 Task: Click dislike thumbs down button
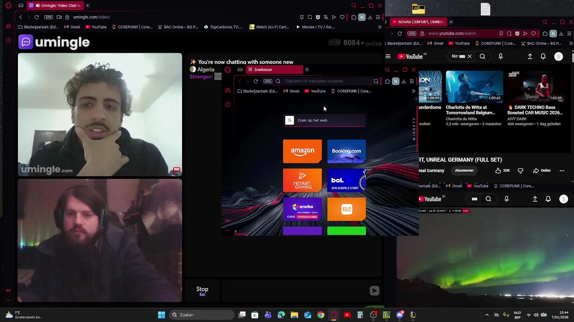[520, 170]
